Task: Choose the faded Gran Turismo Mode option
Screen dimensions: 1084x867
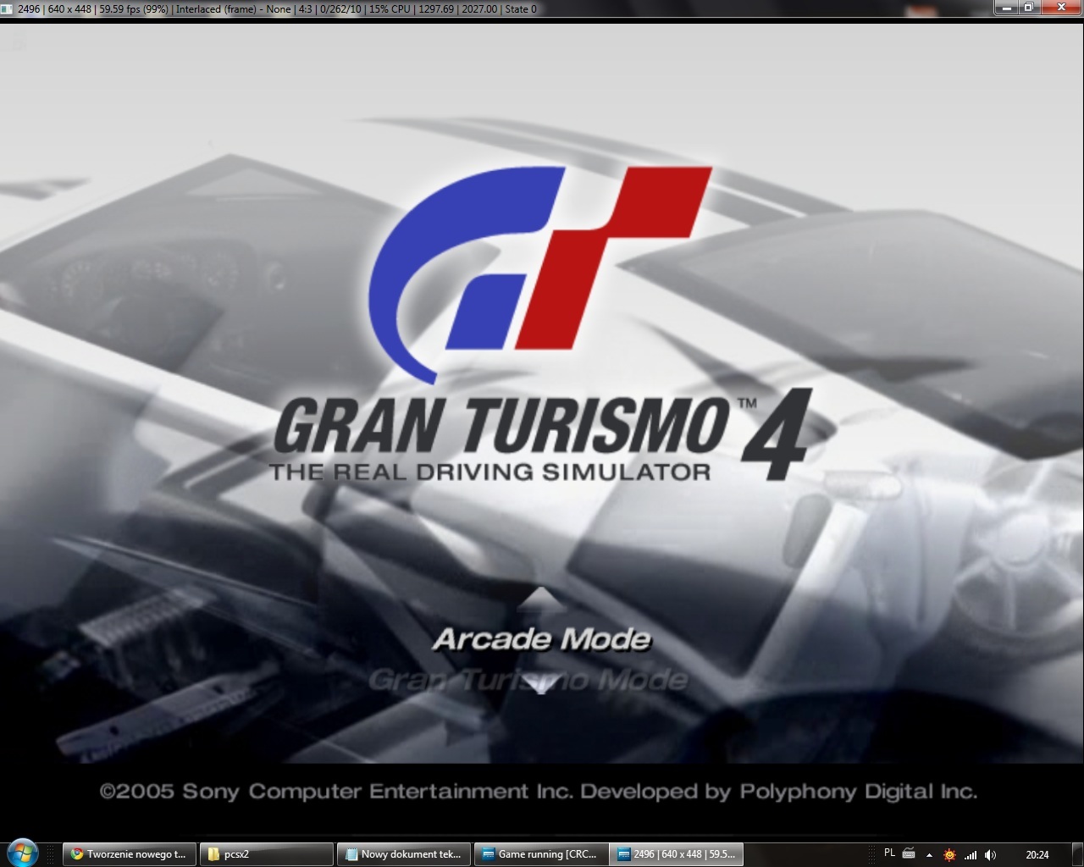Action: pyautogui.click(x=528, y=680)
